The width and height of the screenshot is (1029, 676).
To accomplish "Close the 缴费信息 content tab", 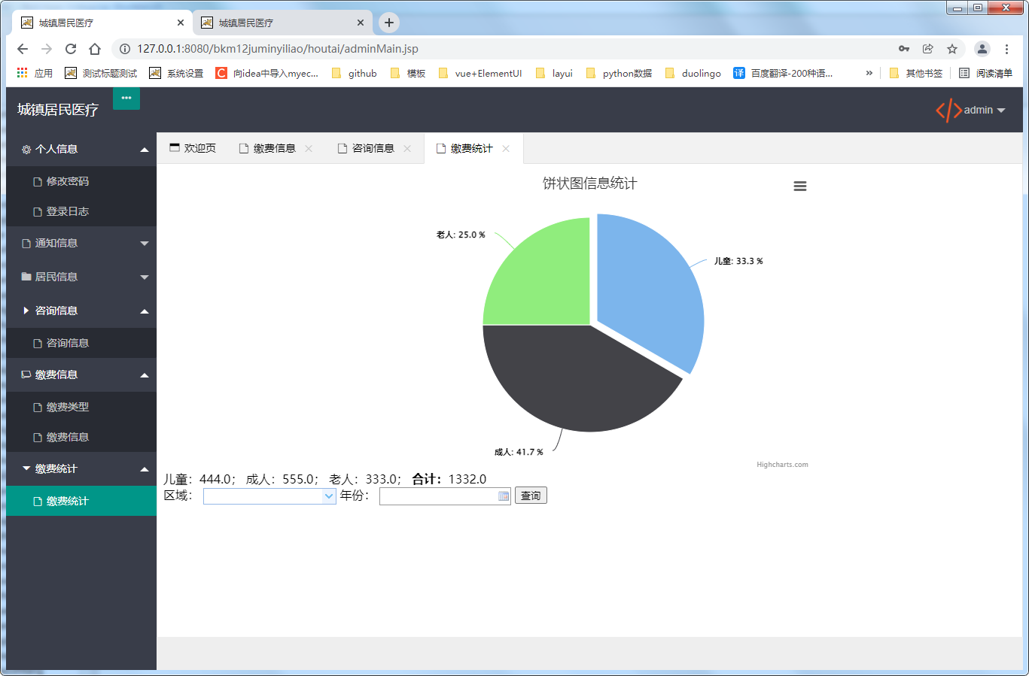I will (x=309, y=149).
